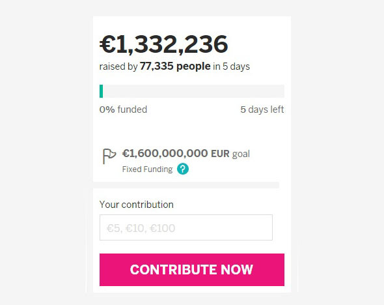384x305 pixels.
Task: Click the 'in 5 days' text
Action: pyautogui.click(x=231, y=66)
